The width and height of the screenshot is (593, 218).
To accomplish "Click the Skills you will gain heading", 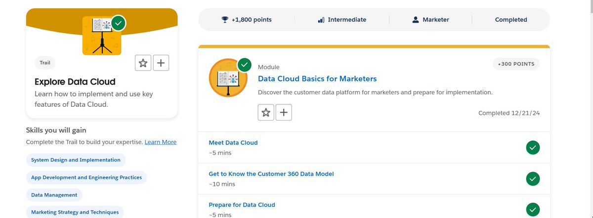I will (x=56, y=130).
